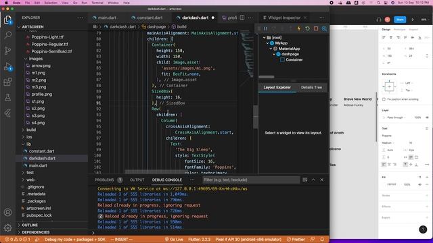
Task: Select text align left in Figma
Action: coord(384,165)
